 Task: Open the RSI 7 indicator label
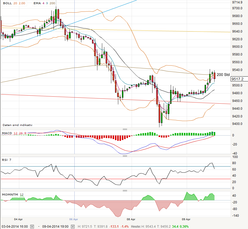point(7,160)
